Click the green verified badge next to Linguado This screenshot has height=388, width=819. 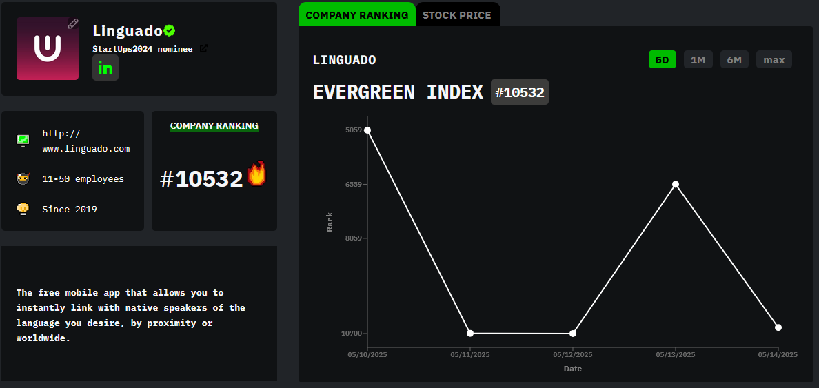169,31
